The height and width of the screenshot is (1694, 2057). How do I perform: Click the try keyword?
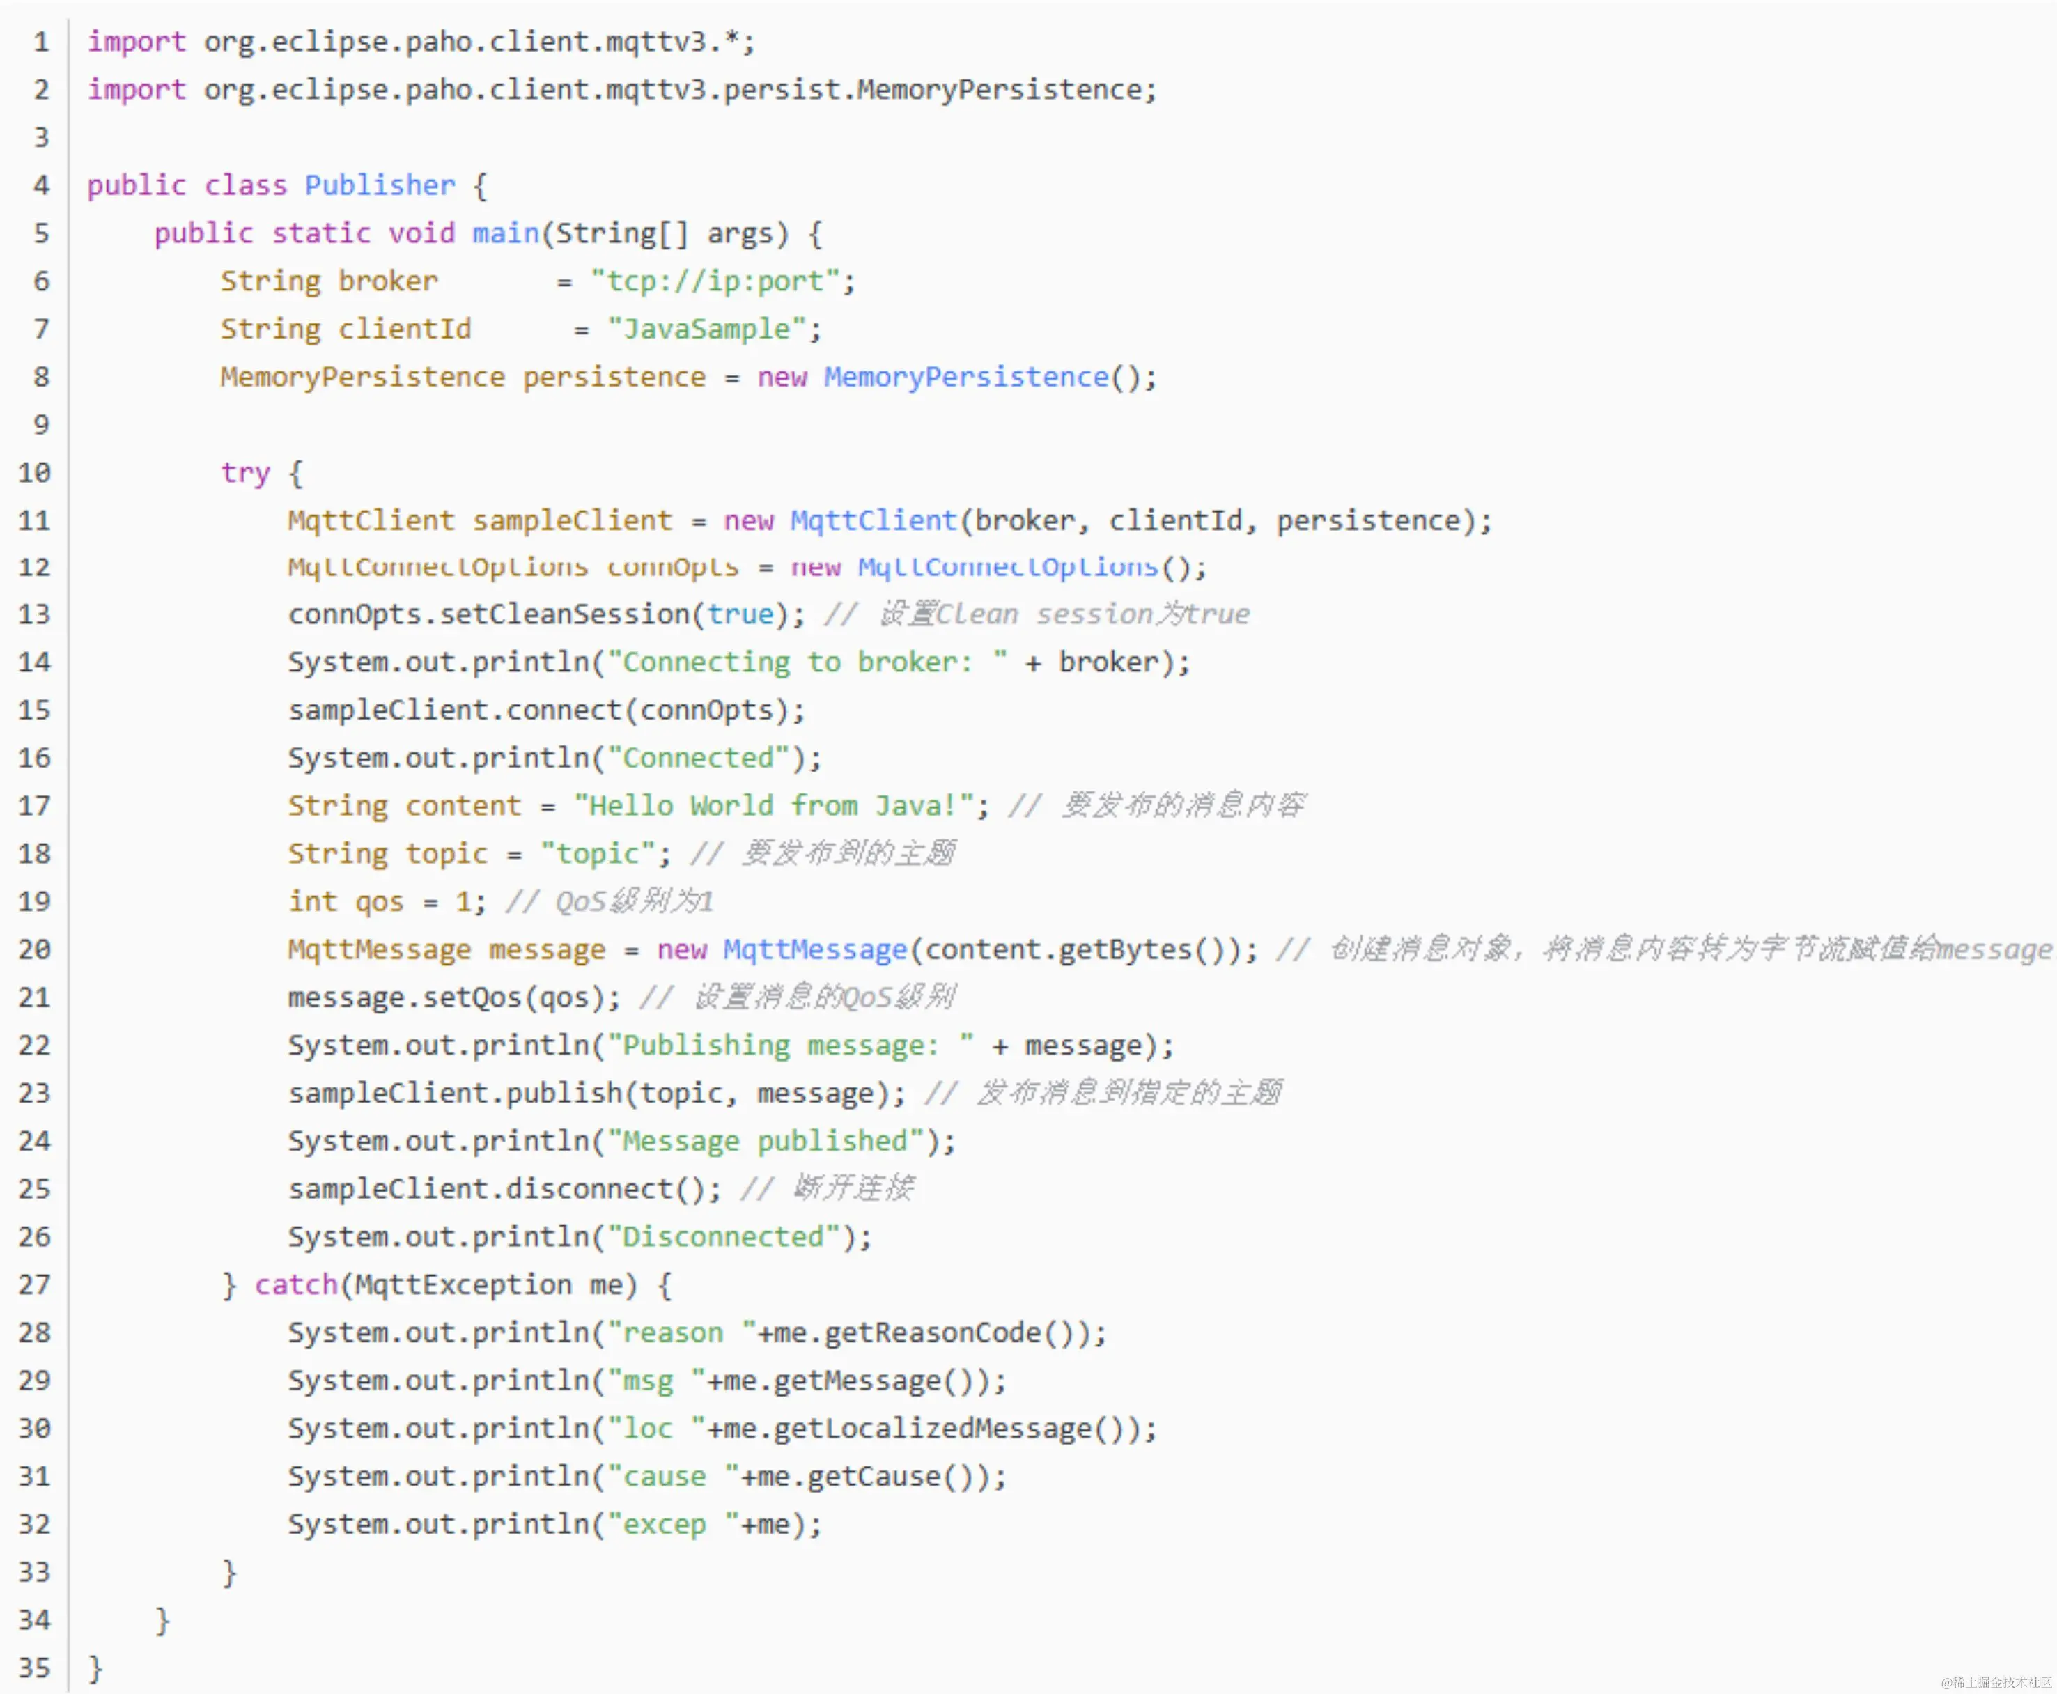245,473
